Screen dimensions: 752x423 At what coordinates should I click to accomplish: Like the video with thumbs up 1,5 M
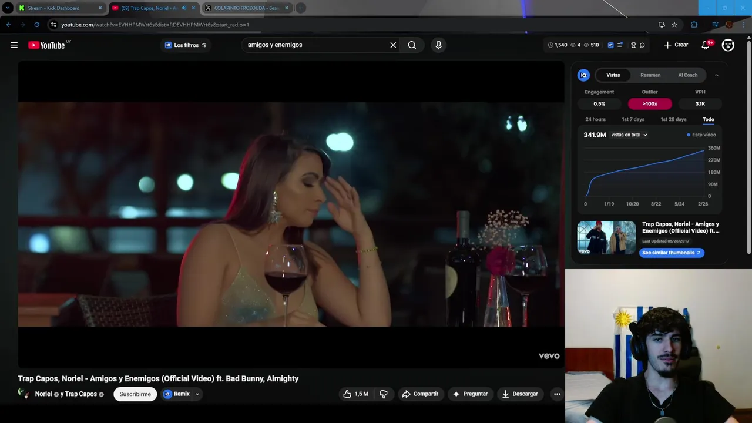[x=355, y=394]
